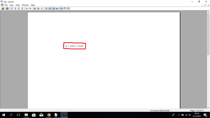The image size is (210, 118).
Task: Switch to the text editor taskbar icon
Action: [56, 115]
